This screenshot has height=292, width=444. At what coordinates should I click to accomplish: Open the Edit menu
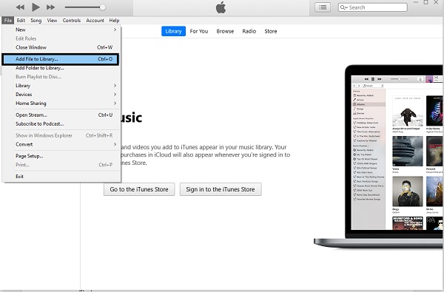click(21, 21)
